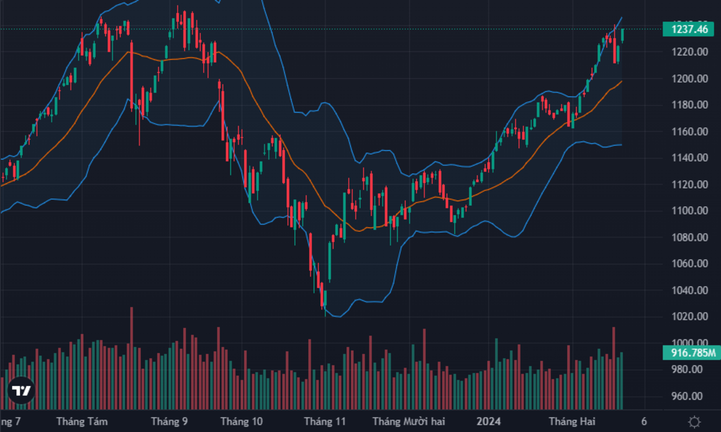Select Tháng Hai on the time axis

point(572,422)
